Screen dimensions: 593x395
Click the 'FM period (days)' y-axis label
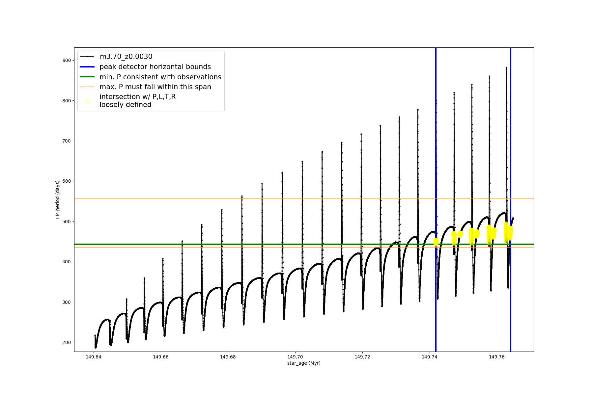tap(58, 199)
